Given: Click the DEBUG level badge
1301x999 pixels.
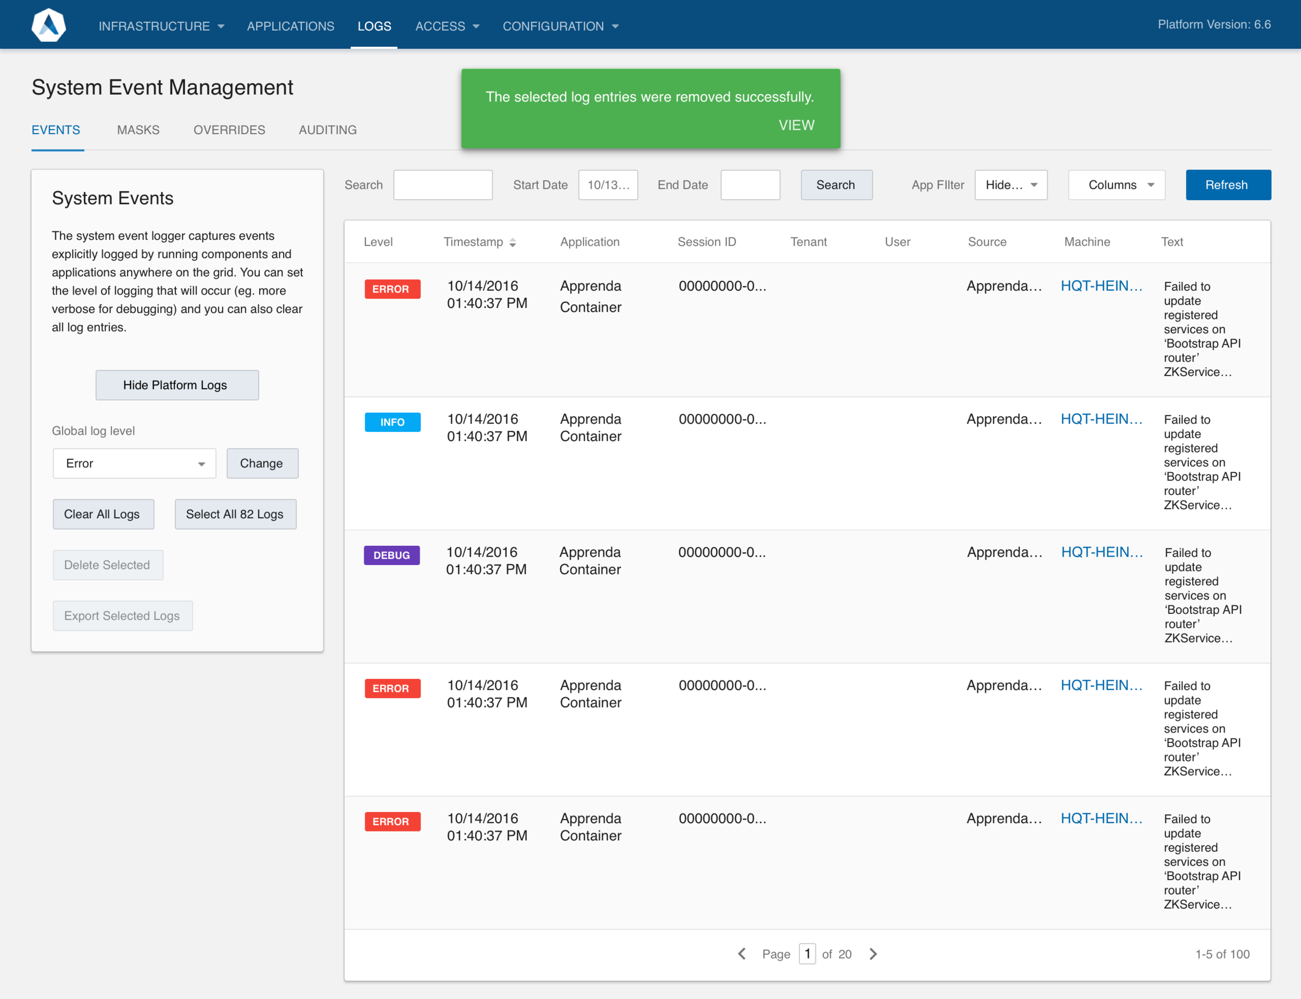Looking at the screenshot, I should (391, 555).
